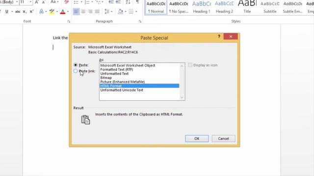The height and width of the screenshot is (176, 314).
Task: Increase paragraph indent
Action: (118, 2)
